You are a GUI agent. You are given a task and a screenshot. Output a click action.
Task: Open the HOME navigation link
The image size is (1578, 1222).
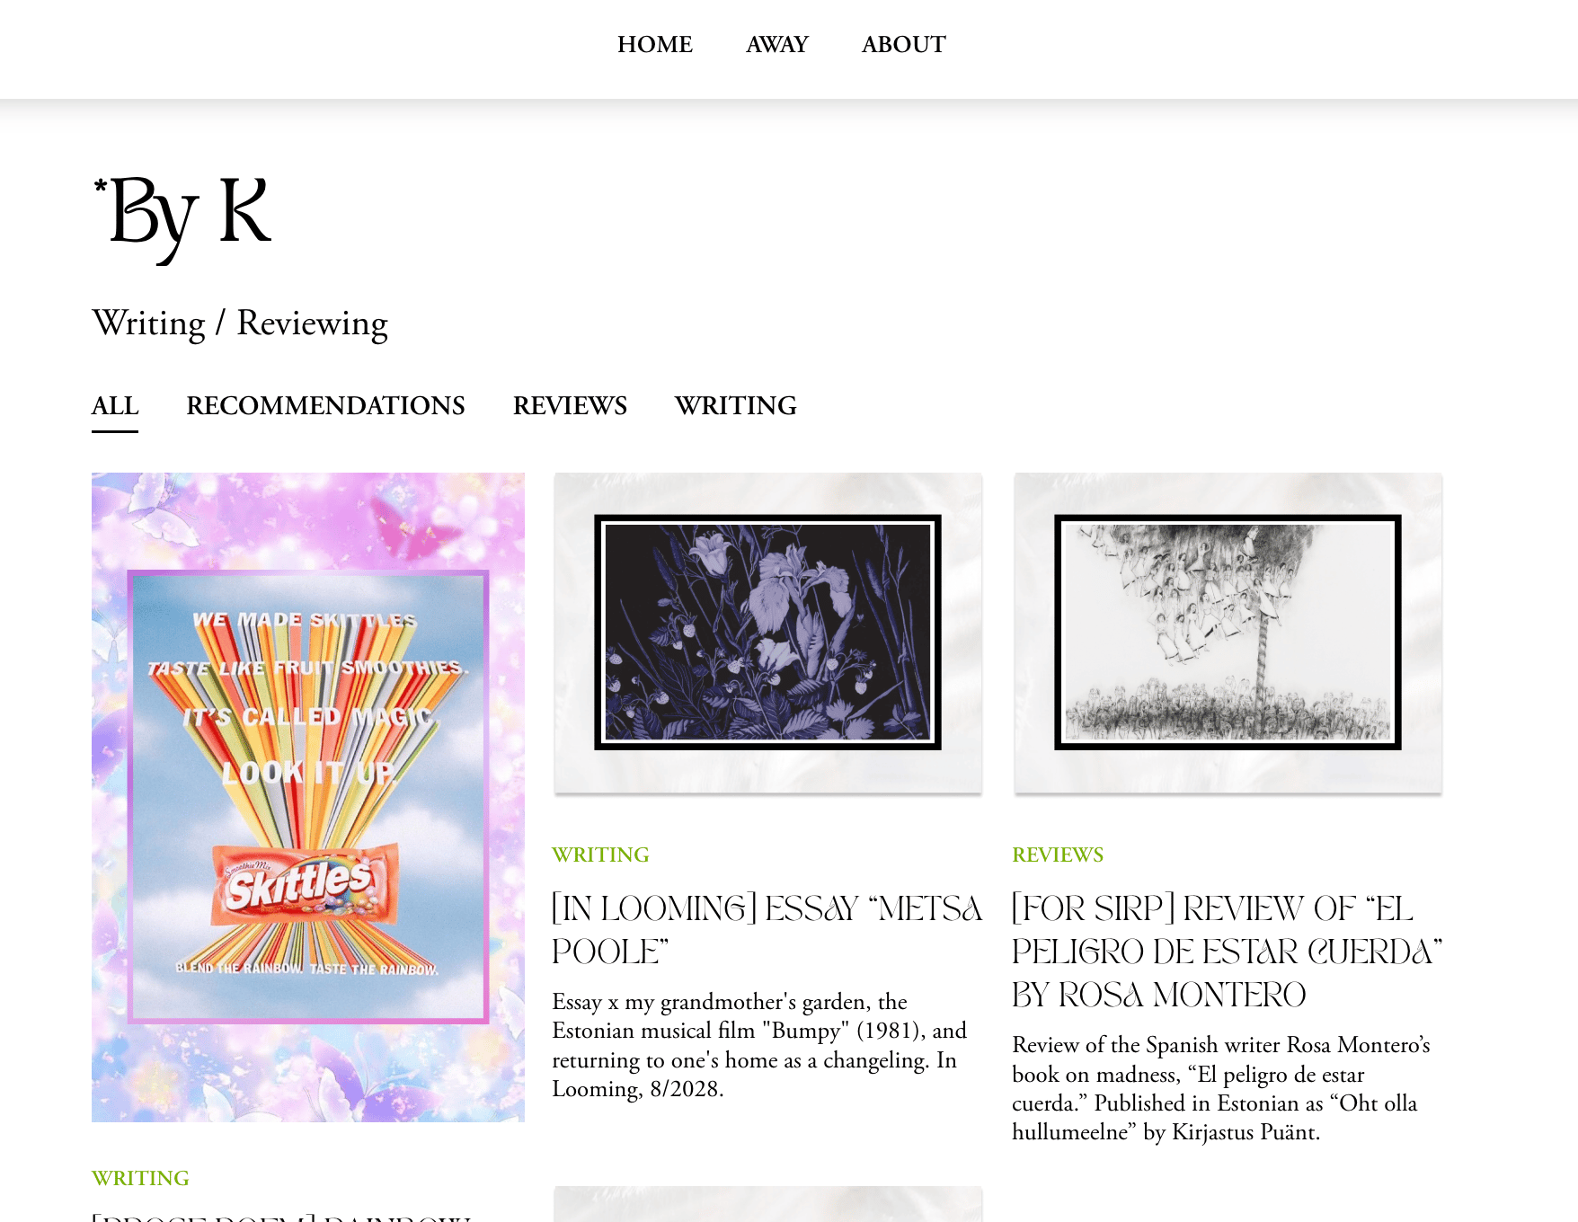pos(654,44)
